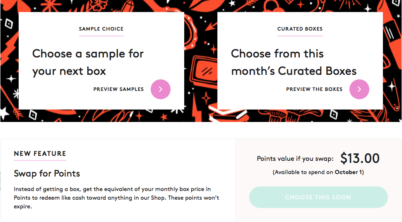The image size is (402, 222).
Task: Click the lightning bolt illustration on the left edge
Action: coord(9,50)
